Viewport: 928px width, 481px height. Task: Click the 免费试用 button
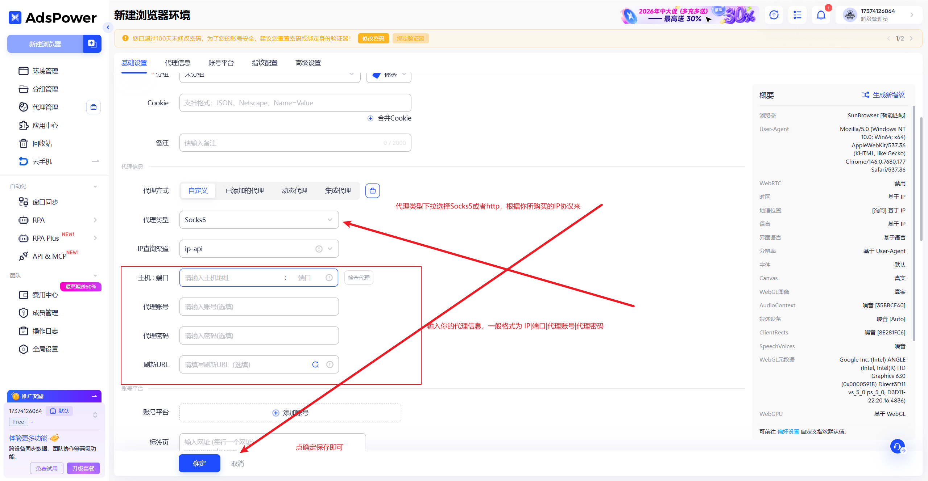[47, 468]
